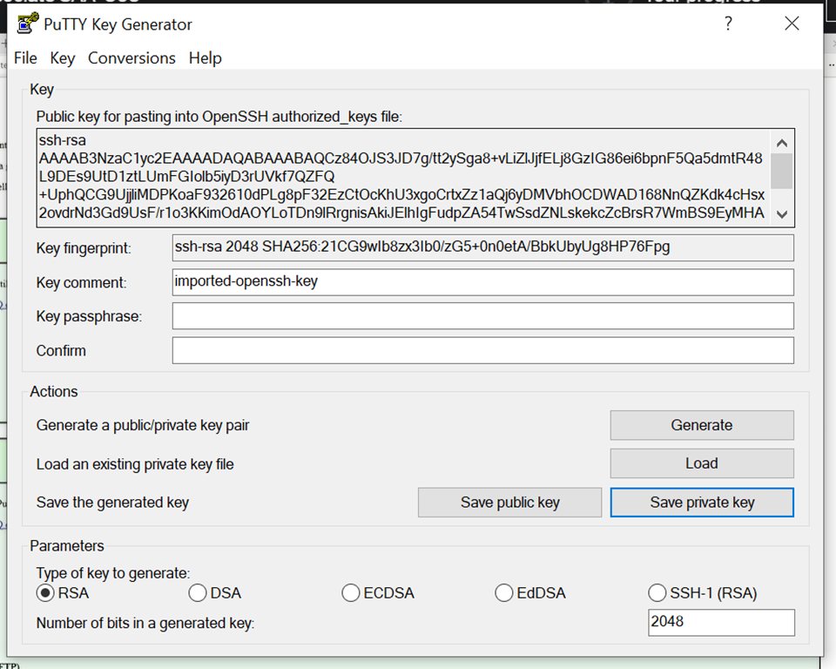The width and height of the screenshot is (836, 669).
Task: Click the 'Public key for pasting' label
Action: [219, 117]
